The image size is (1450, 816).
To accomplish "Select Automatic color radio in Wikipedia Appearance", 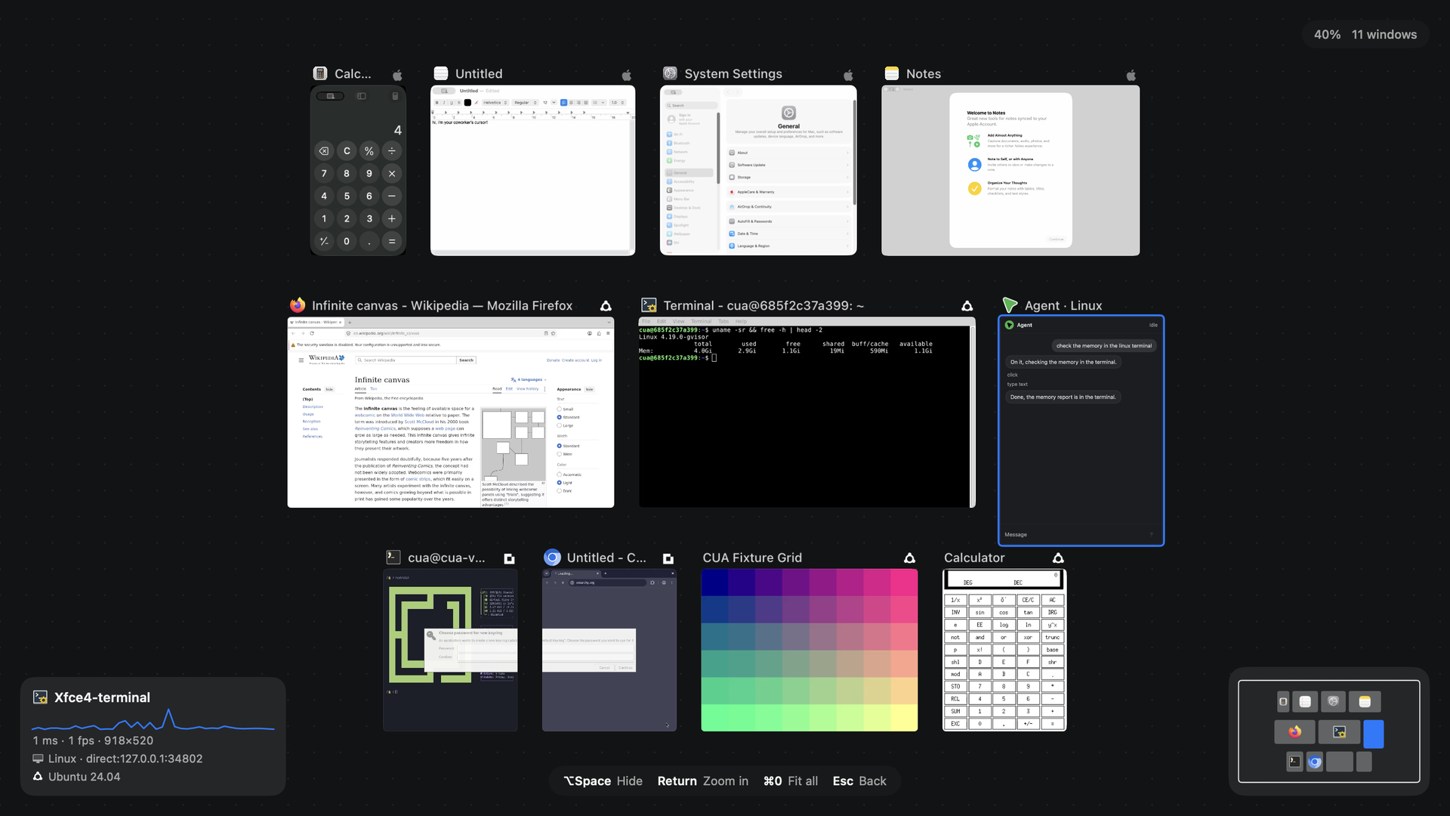I will click(560, 474).
